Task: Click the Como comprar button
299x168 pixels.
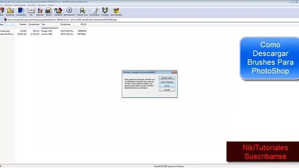Action: pyautogui.click(x=167, y=82)
